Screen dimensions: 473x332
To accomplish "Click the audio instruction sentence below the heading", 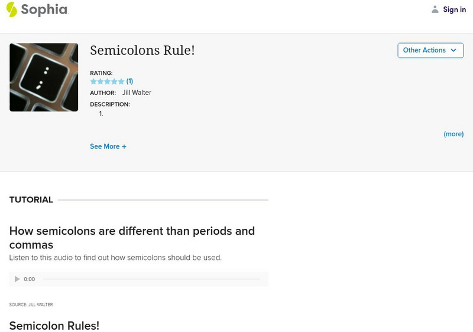I will click(115, 258).
